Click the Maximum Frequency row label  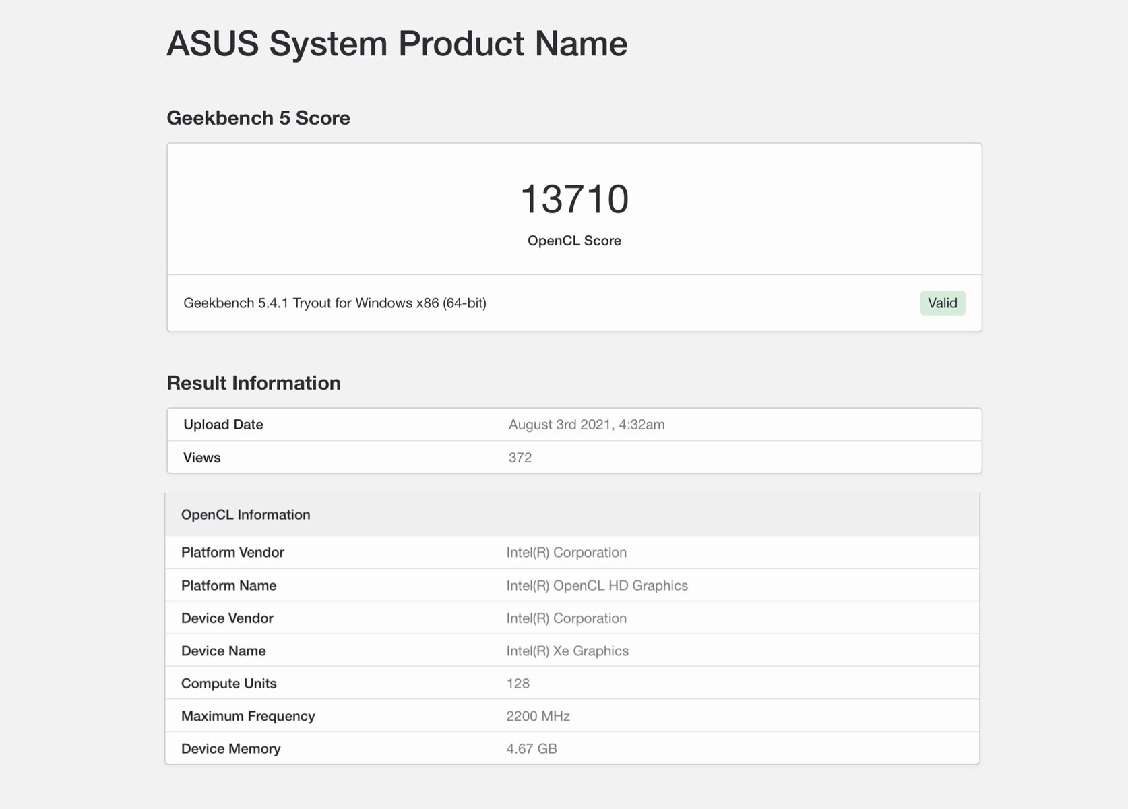(x=248, y=717)
